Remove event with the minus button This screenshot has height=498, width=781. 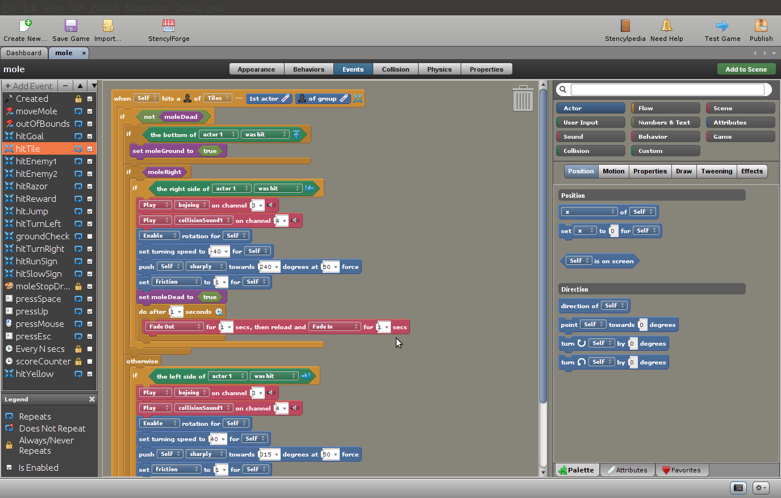(65, 86)
